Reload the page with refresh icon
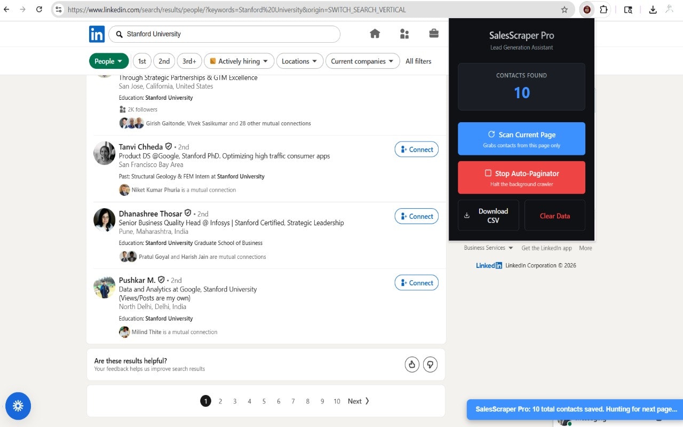The image size is (683, 427). pos(39,10)
